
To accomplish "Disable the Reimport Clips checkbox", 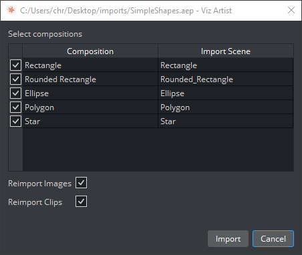I will coord(81,202).
